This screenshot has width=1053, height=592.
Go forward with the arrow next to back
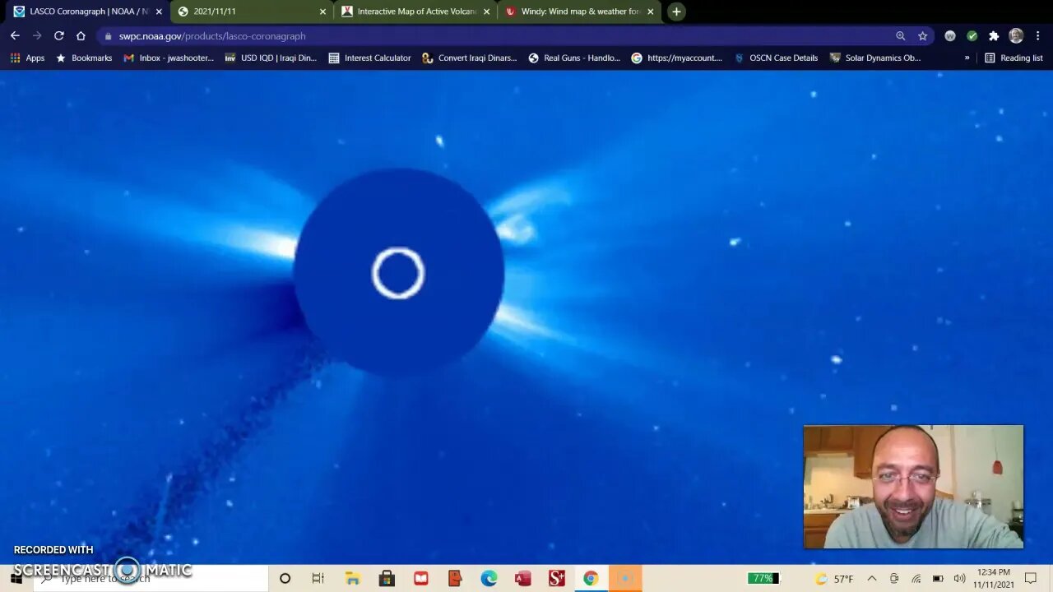(37, 35)
